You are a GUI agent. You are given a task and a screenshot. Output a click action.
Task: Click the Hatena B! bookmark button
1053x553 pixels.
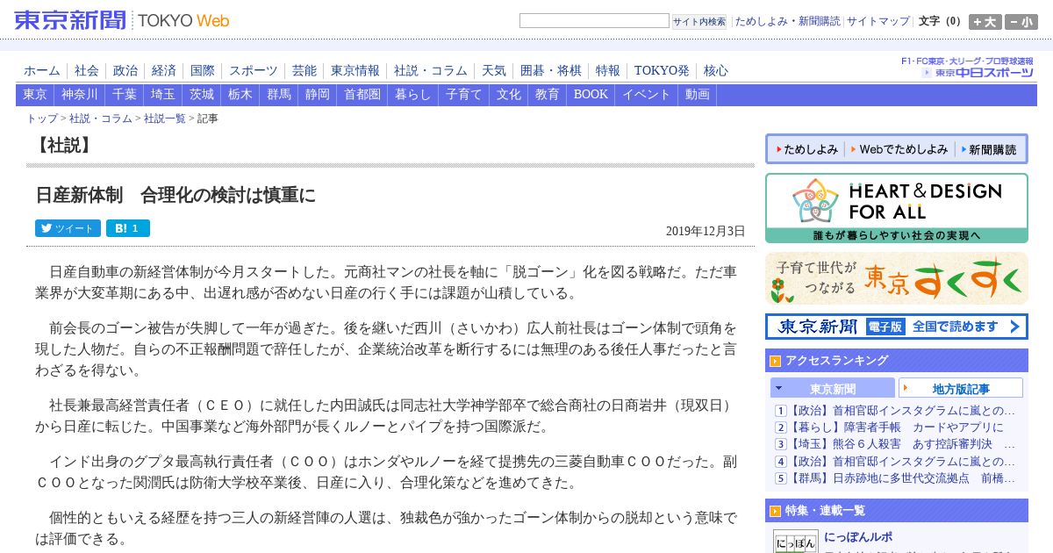(128, 228)
